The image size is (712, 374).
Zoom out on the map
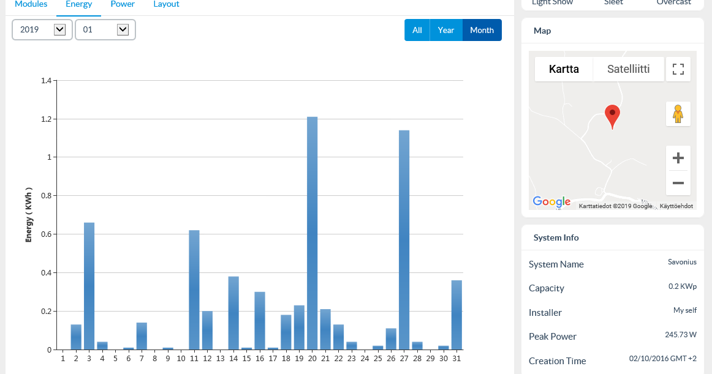coord(678,183)
